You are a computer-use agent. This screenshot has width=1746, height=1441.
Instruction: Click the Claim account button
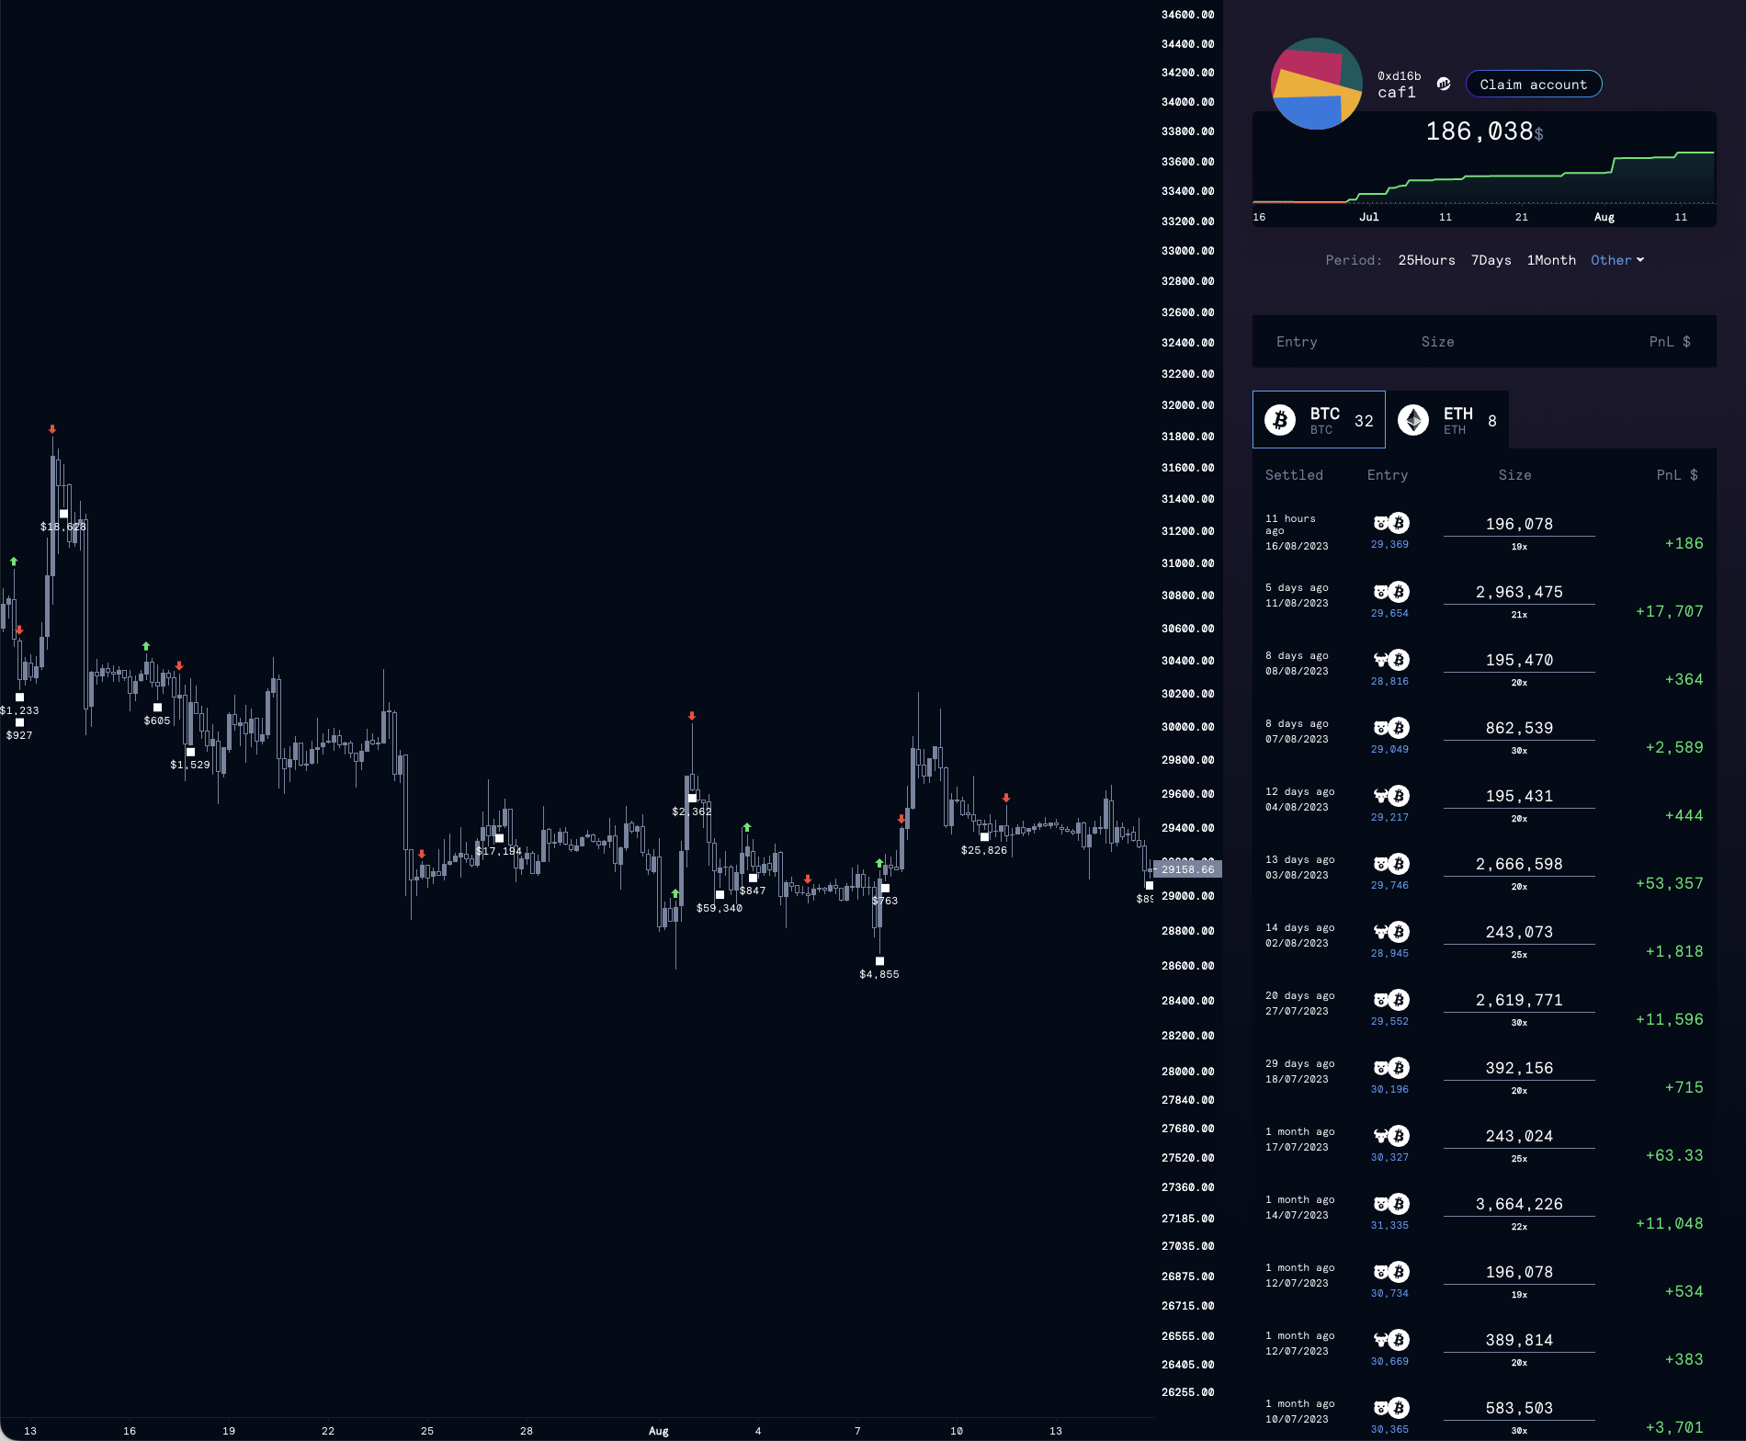[1533, 84]
